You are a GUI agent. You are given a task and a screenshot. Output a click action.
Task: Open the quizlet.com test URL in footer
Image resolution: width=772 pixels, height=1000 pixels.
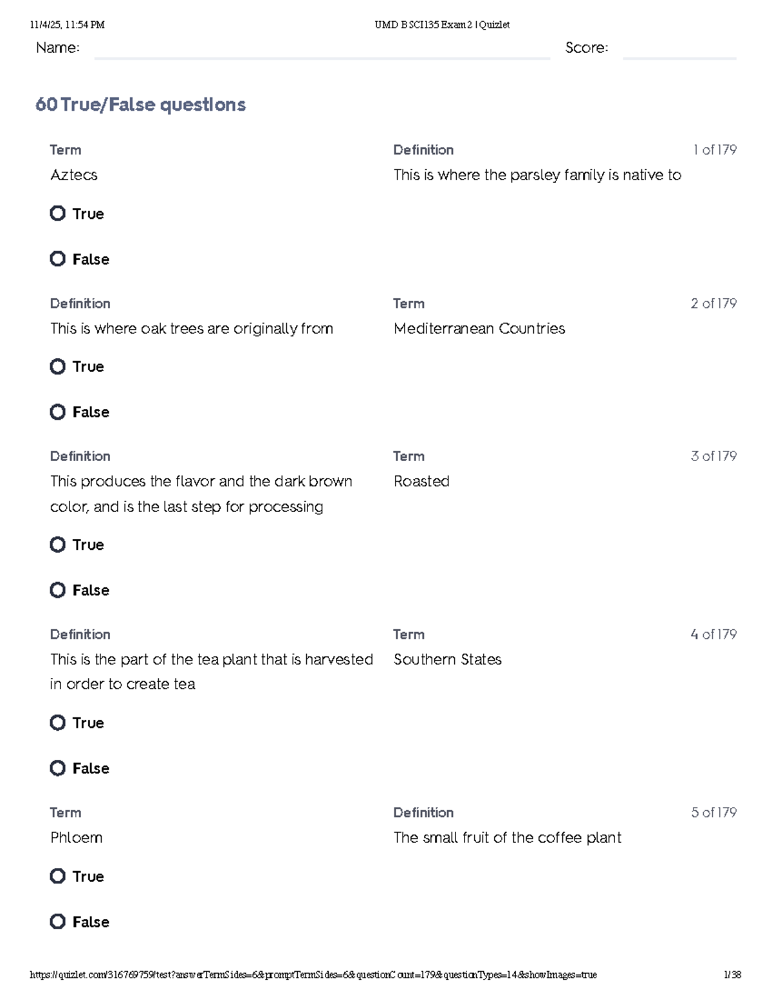pyautogui.click(x=313, y=975)
